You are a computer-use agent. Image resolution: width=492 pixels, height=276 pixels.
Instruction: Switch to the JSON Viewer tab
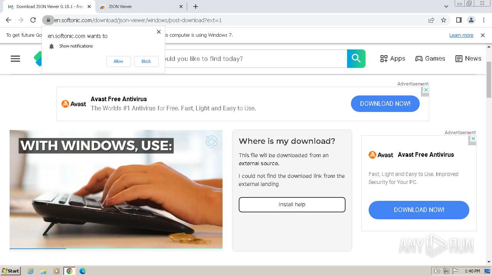coord(141,7)
